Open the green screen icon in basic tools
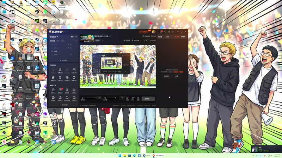 click(x=67, y=90)
